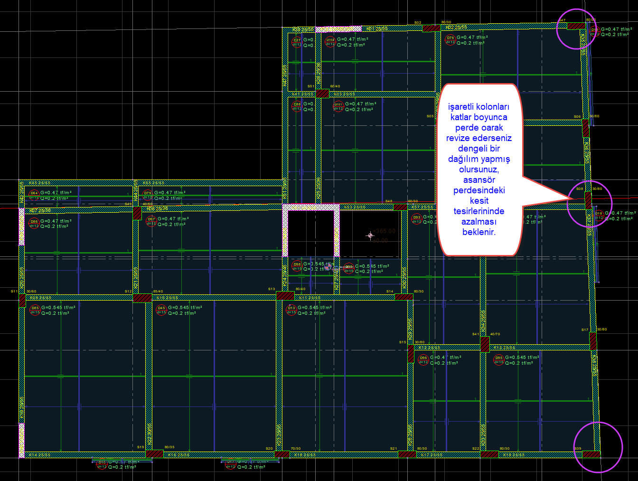
Task: Select slab marker D85
Action: click(x=34, y=310)
